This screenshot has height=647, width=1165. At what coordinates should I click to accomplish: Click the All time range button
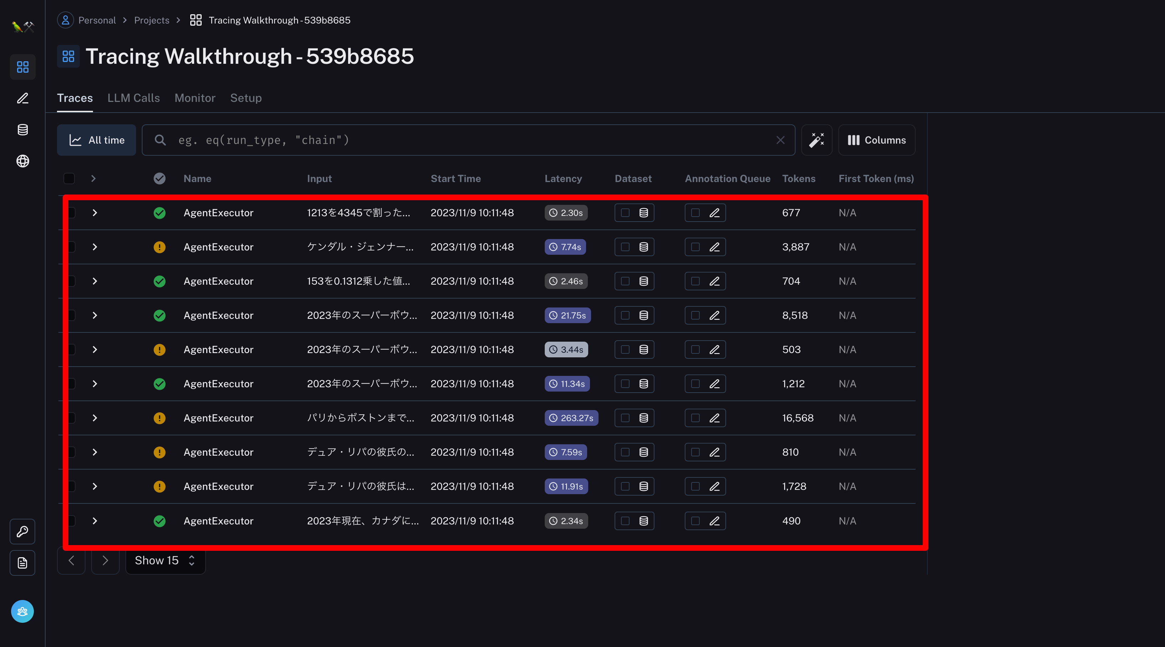[96, 140]
